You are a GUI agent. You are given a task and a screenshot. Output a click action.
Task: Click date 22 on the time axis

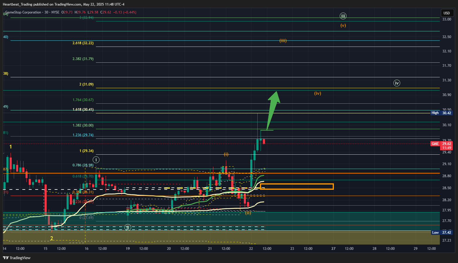coord(251,249)
